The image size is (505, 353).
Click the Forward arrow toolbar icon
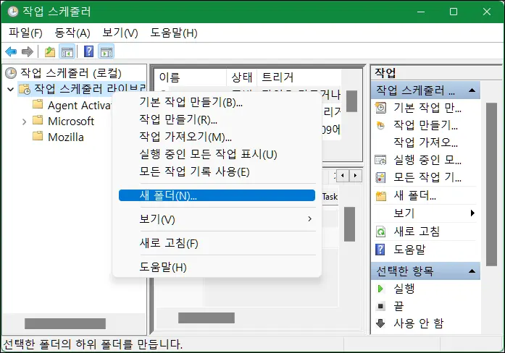click(x=27, y=51)
